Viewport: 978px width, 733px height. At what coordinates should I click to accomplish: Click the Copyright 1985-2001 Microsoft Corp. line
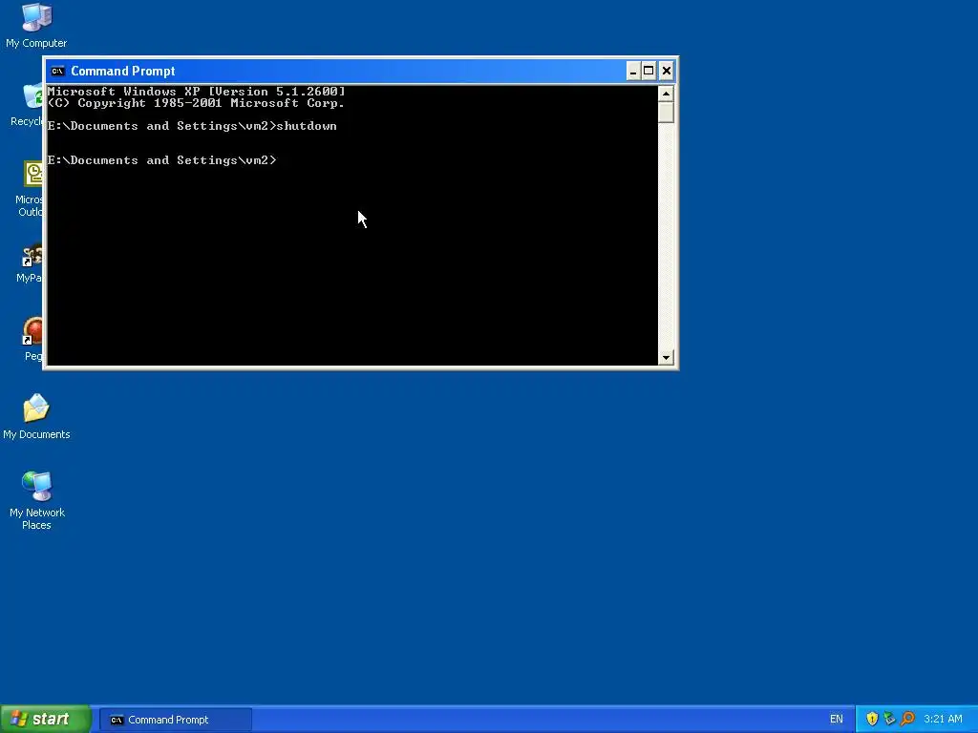pos(196,103)
